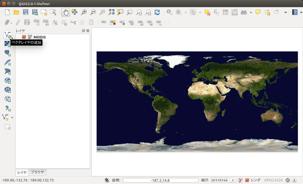
Task: Click the New Bookmark icon
Action: (267, 12)
